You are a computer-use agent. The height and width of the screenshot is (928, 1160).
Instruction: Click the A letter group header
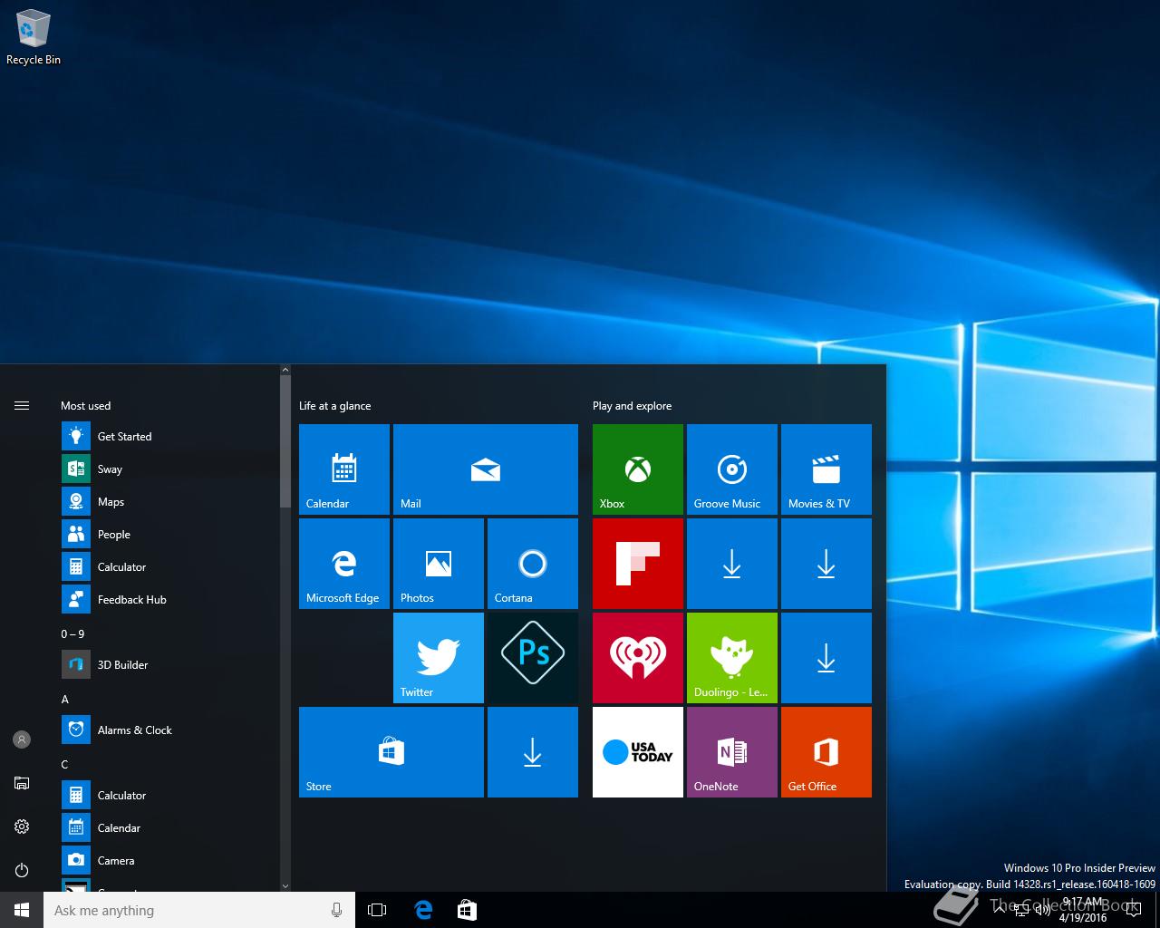pyautogui.click(x=64, y=700)
